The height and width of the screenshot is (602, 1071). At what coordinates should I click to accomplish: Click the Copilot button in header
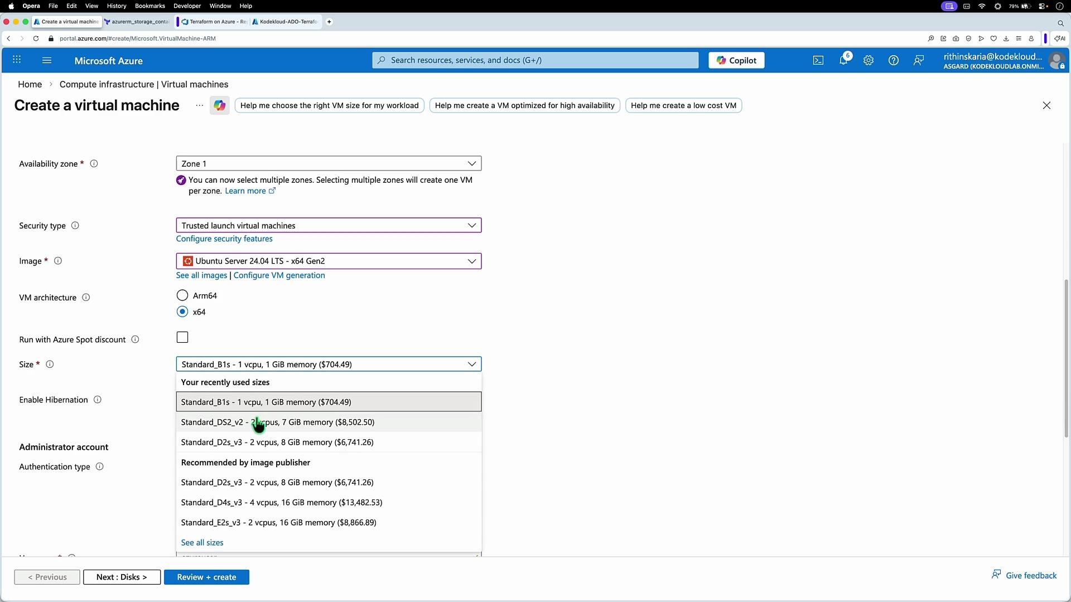tap(736, 60)
